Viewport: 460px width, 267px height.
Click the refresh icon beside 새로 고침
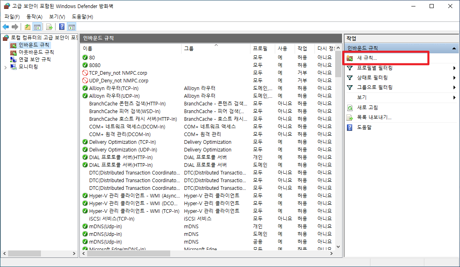point(350,107)
